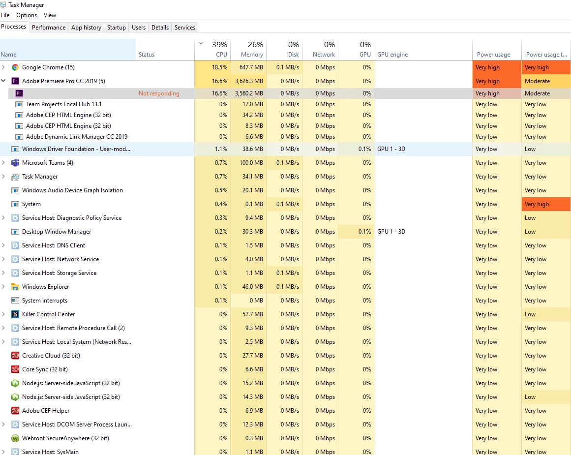Click the Adobe Premiere Pro CC 2019 group icon
The width and height of the screenshot is (571, 455).
pos(15,81)
